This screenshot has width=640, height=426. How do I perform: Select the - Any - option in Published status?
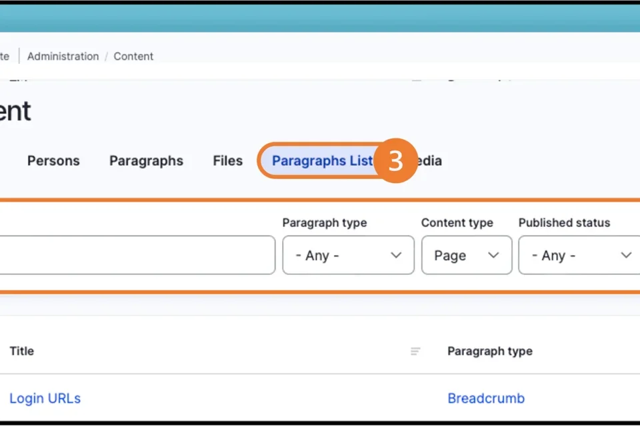click(x=553, y=255)
